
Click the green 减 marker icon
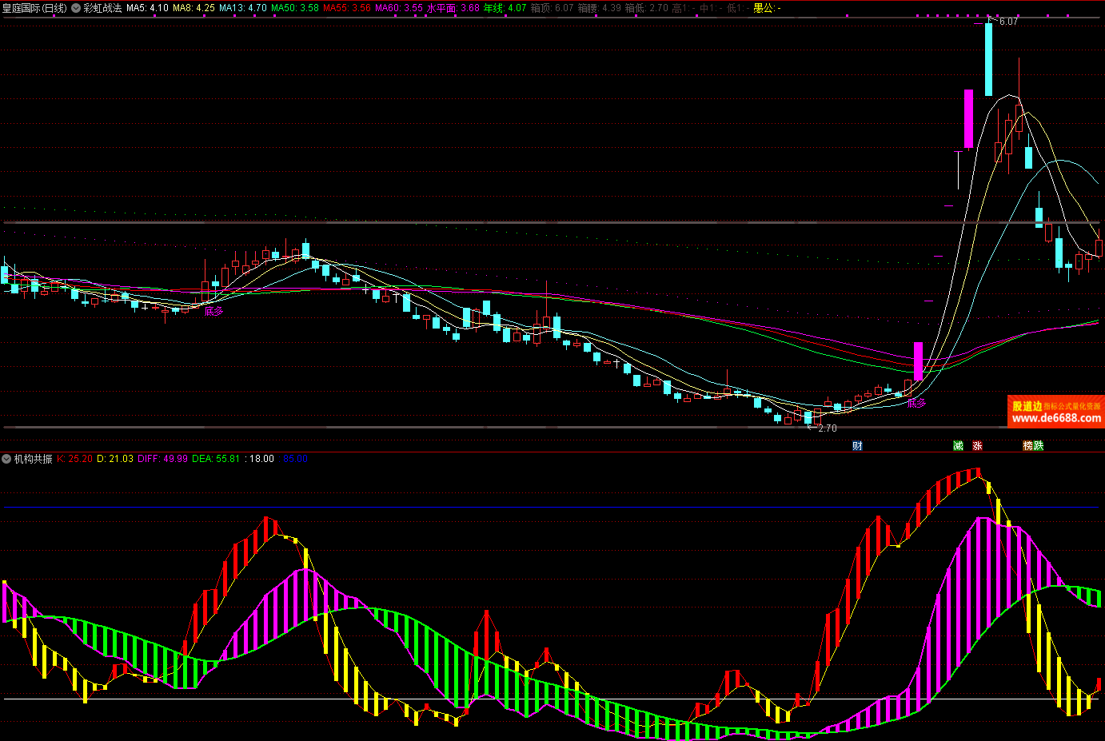pyautogui.click(x=958, y=446)
